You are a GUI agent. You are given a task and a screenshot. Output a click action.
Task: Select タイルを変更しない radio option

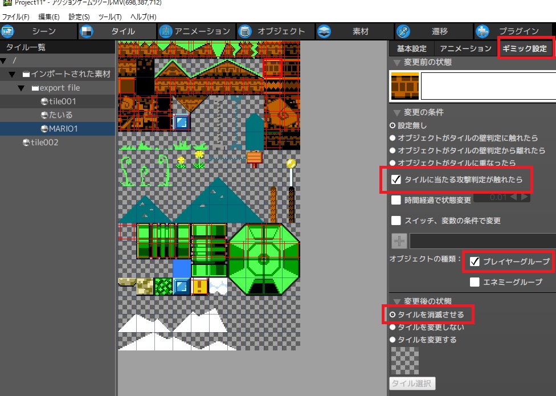pos(392,327)
